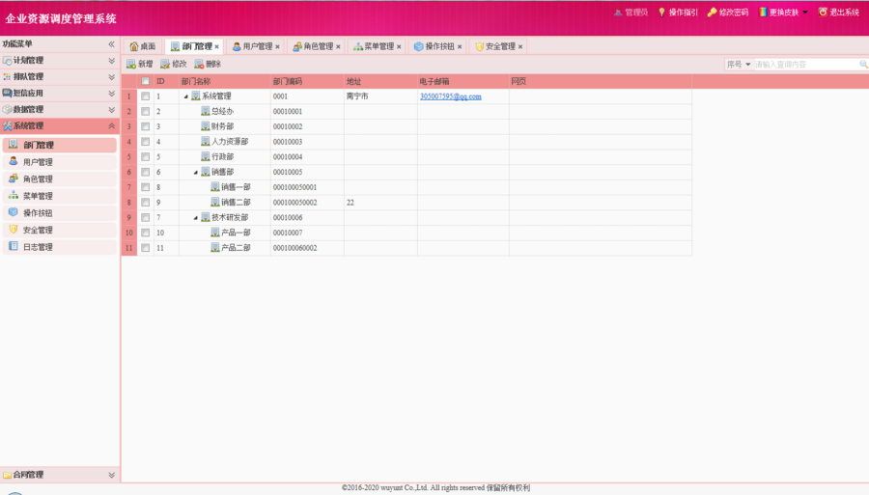Click the 日志管理 sidebar book icon
The image size is (869, 495).
(14, 246)
